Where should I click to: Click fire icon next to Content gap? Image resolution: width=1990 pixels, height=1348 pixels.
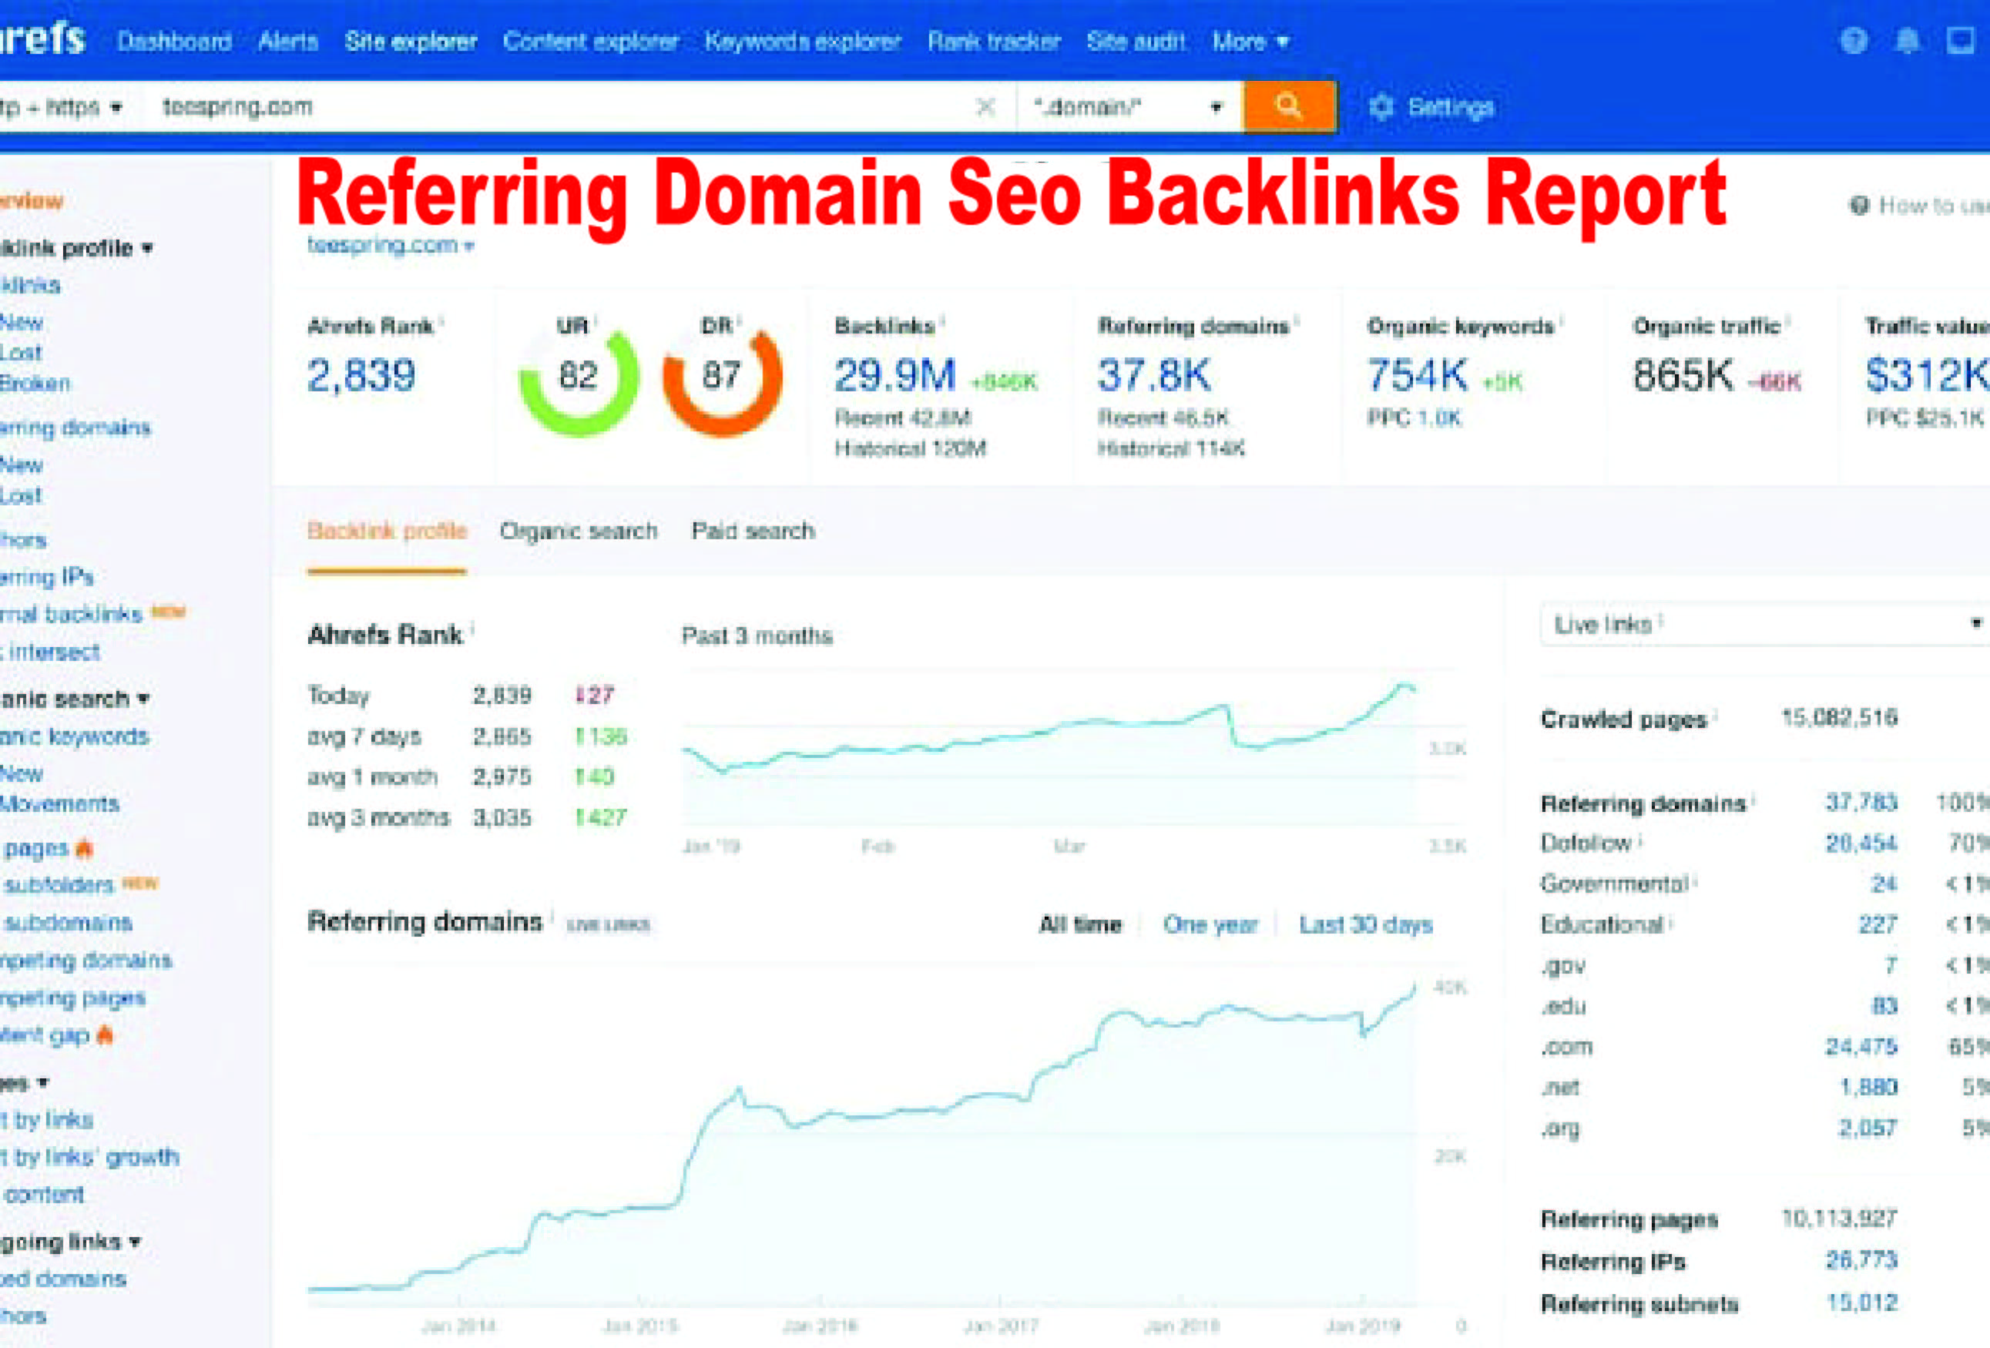(x=105, y=1034)
